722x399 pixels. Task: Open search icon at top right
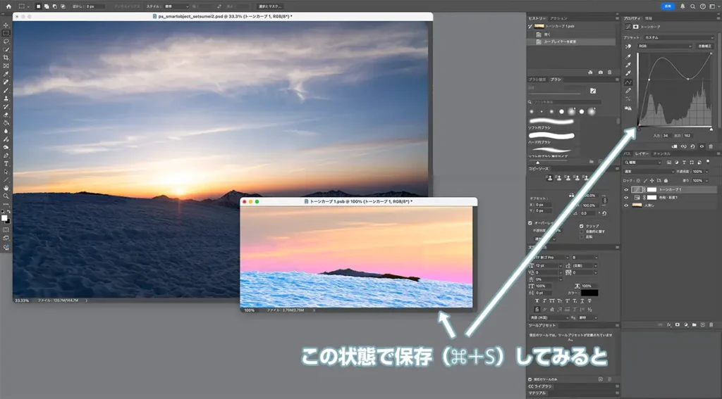click(x=692, y=6)
